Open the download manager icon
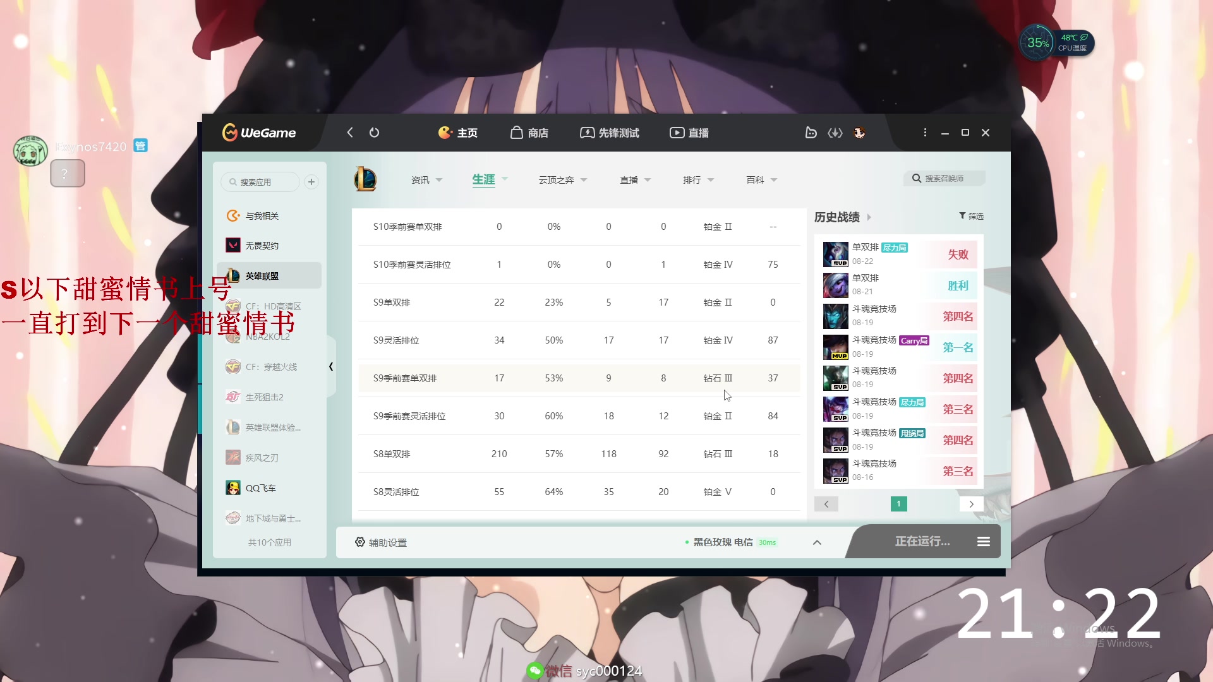Viewport: 1213px width, 682px height. (x=835, y=133)
